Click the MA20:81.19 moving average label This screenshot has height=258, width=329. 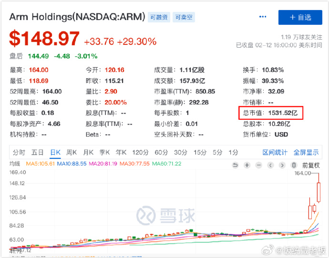pyautogui.click(x=103, y=164)
